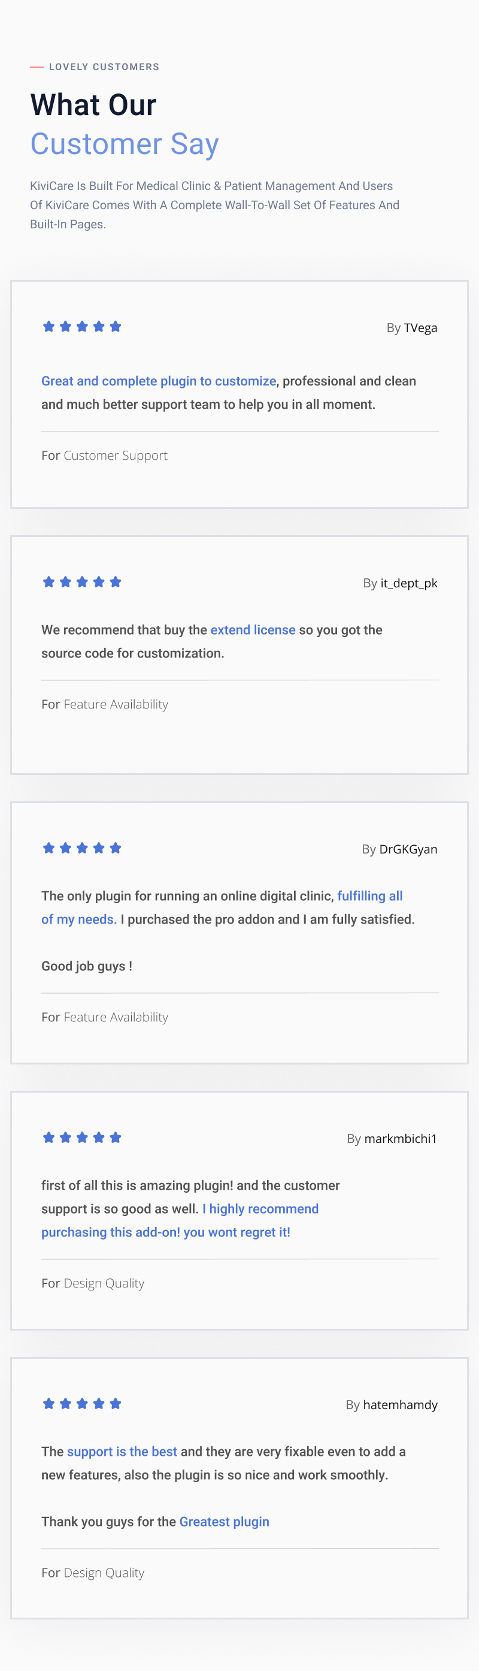Click the it_dept_pk author name
Viewport: 479px width, 1671px height.
pyautogui.click(x=408, y=583)
